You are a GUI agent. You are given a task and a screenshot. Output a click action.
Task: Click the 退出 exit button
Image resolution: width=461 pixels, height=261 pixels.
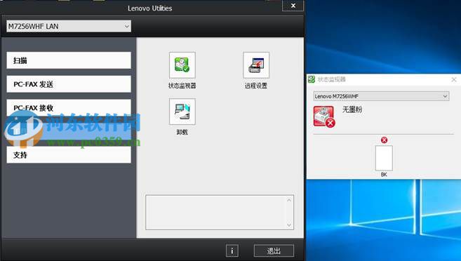point(274,250)
